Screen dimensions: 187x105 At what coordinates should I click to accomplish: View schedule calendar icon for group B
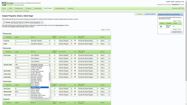coord(75,58)
